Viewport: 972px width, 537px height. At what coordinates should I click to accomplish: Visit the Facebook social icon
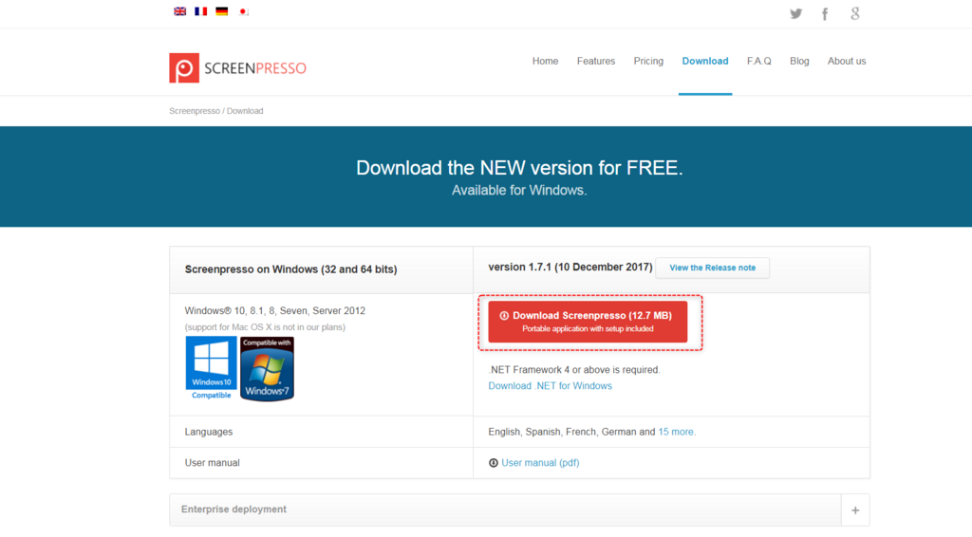pyautogui.click(x=825, y=13)
